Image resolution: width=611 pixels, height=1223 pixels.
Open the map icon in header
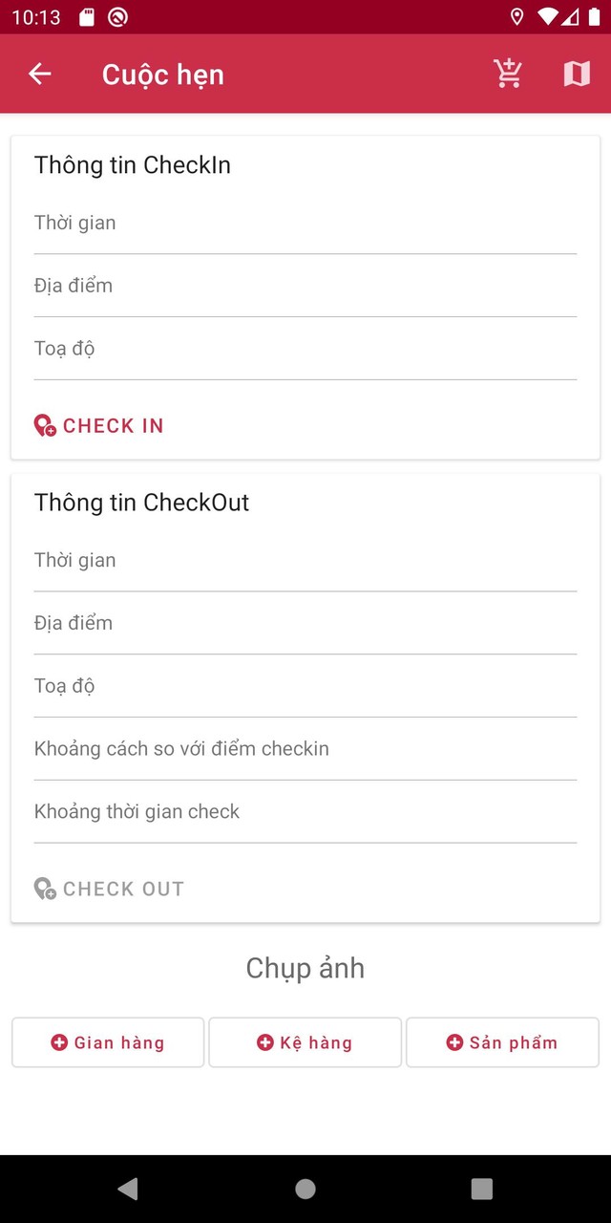coord(577,74)
